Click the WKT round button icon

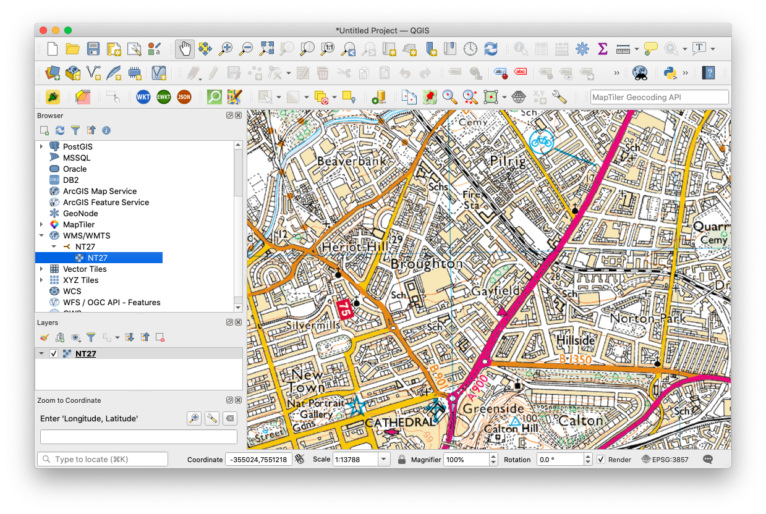coord(143,97)
